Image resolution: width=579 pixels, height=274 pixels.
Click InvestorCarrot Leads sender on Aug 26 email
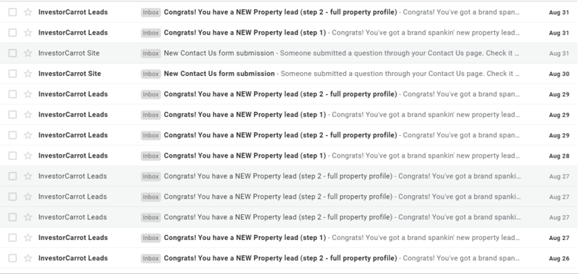point(73,258)
